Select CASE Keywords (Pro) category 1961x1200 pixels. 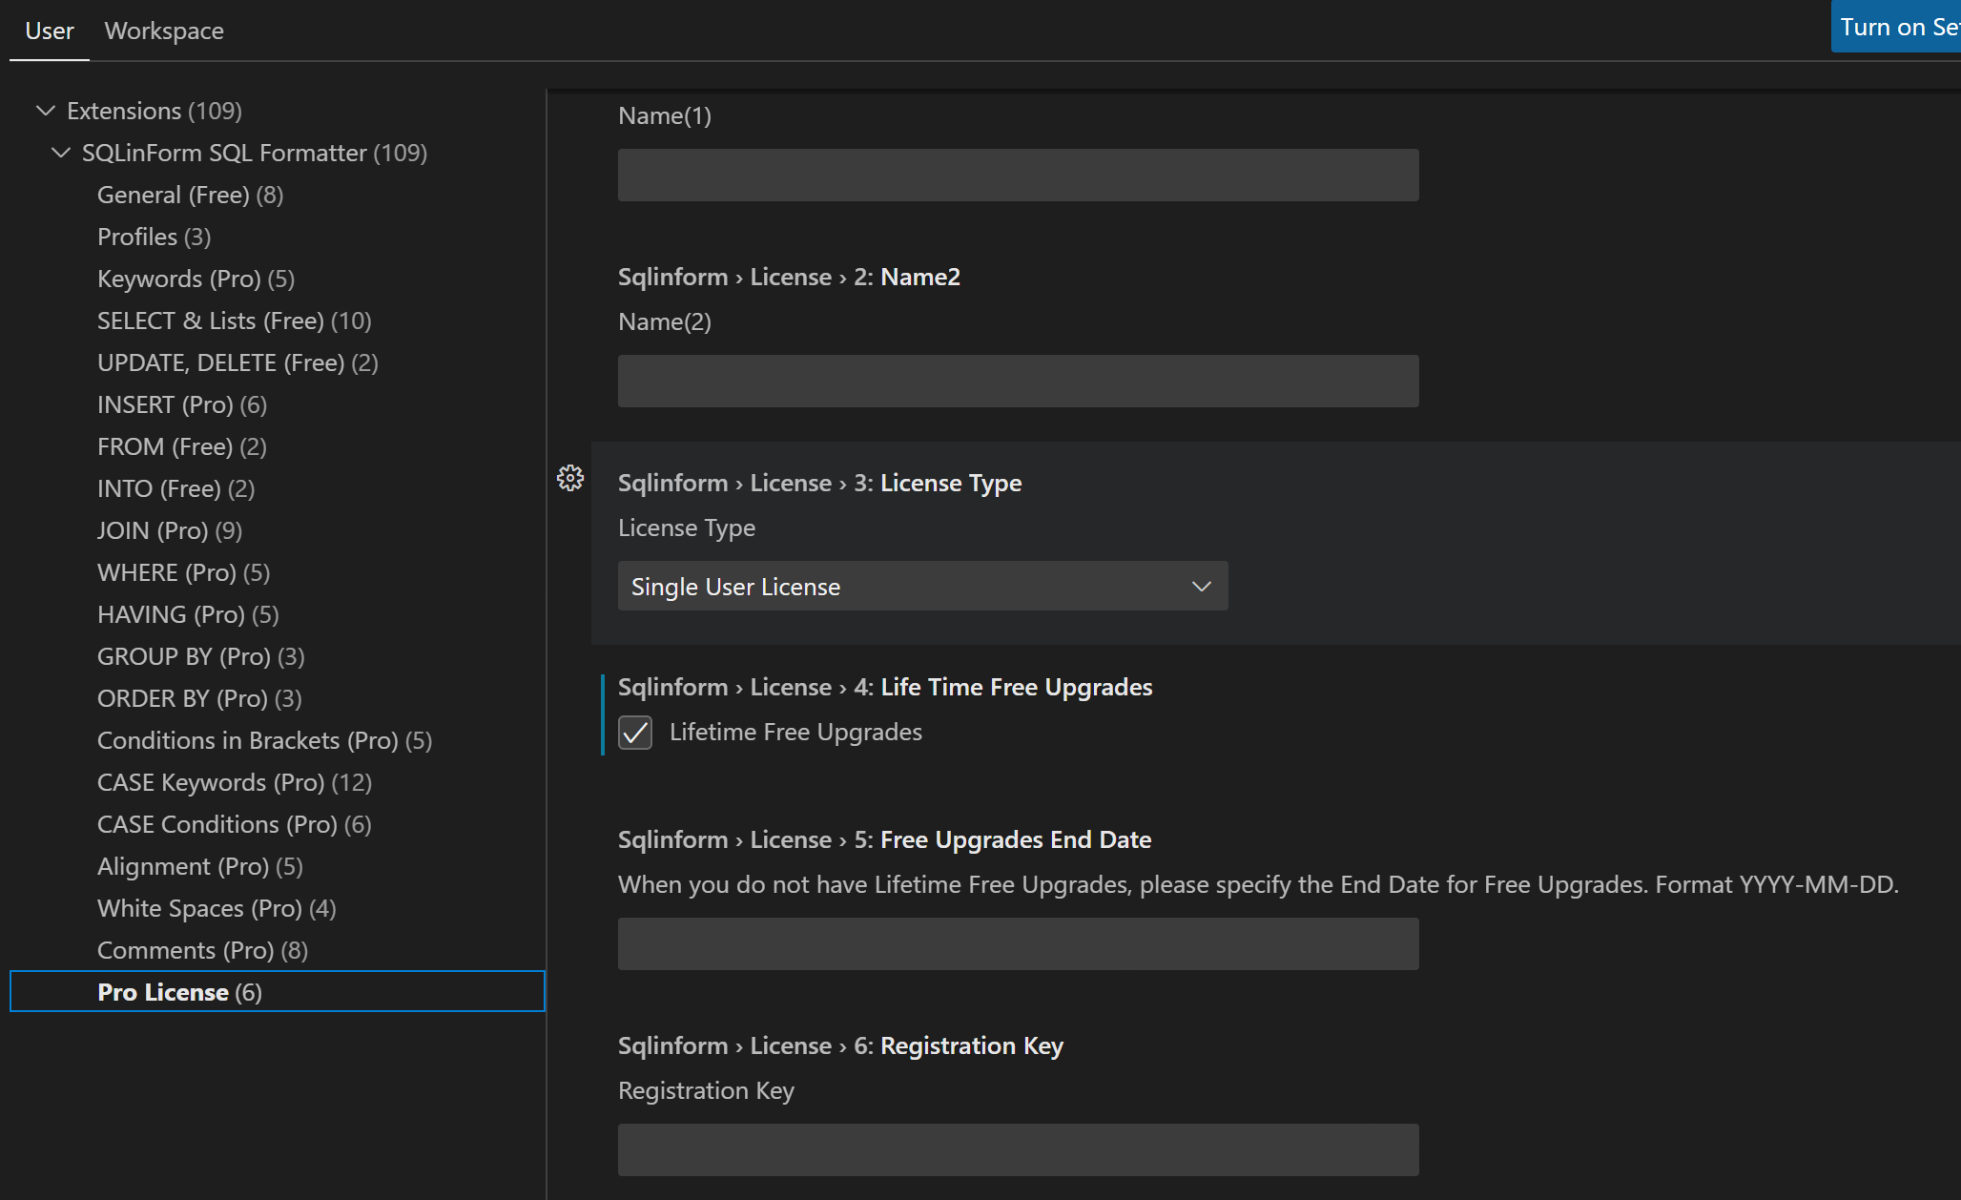tap(234, 782)
